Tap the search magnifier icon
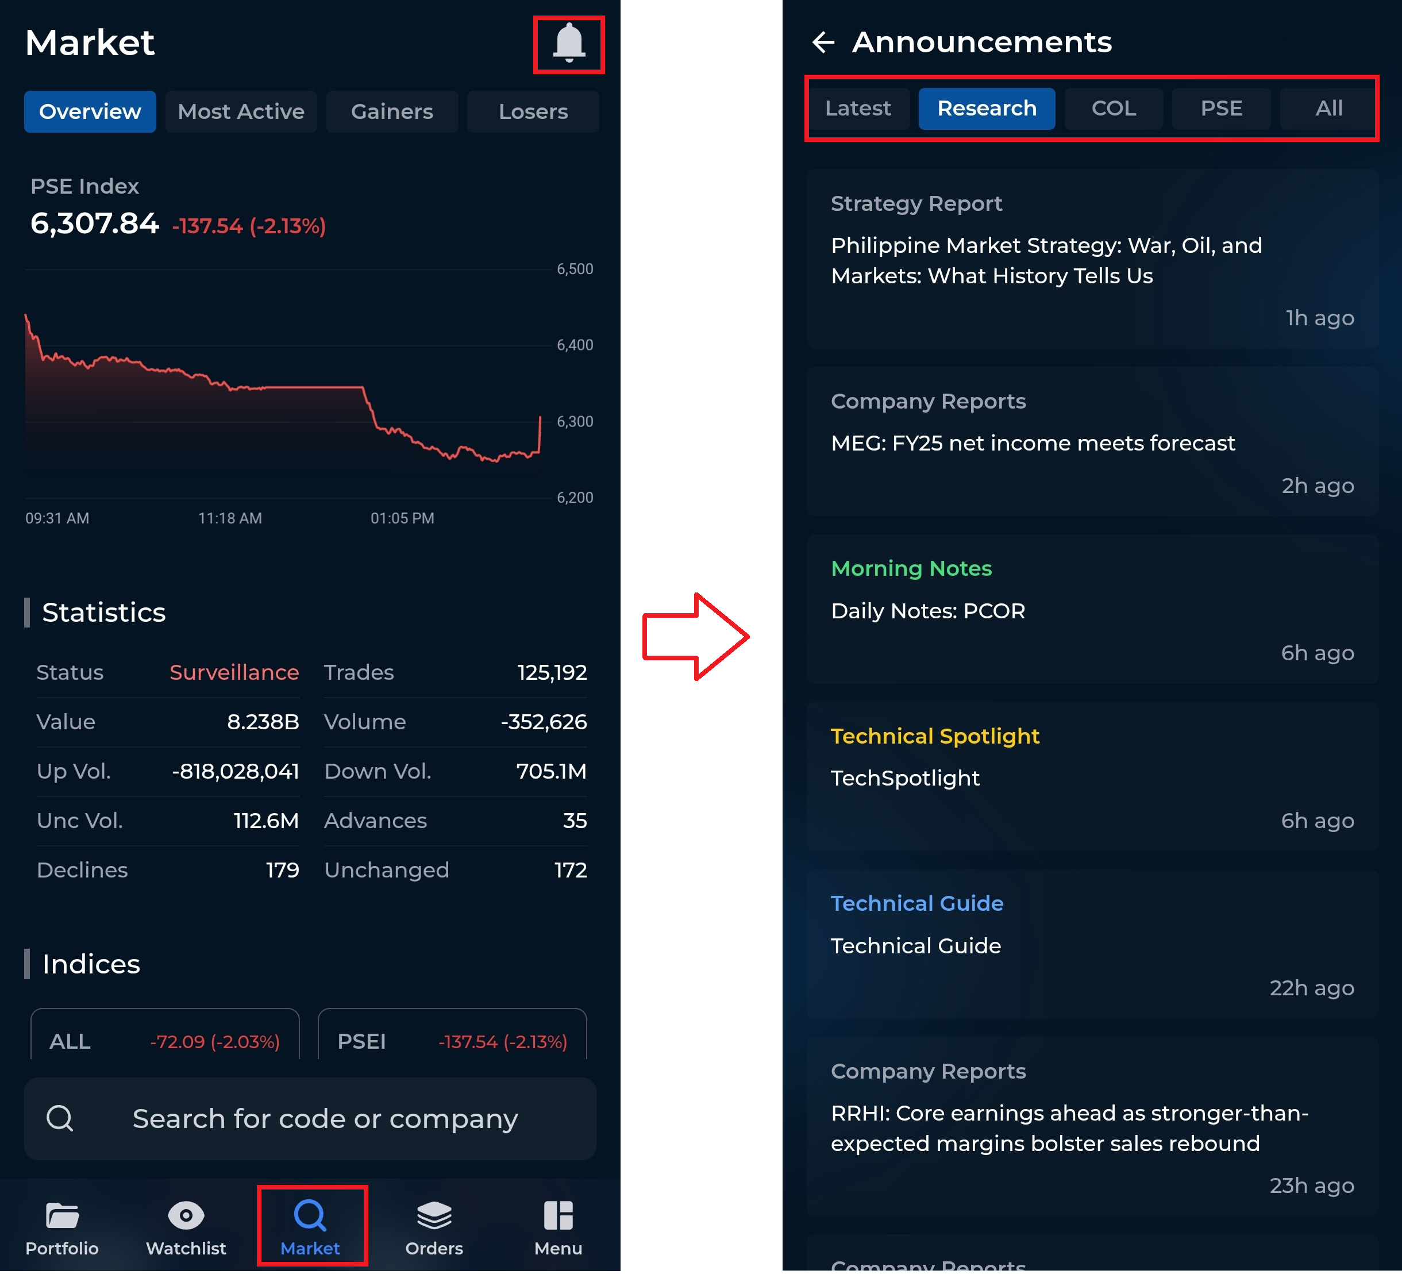The image size is (1402, 1274). 60,1119
